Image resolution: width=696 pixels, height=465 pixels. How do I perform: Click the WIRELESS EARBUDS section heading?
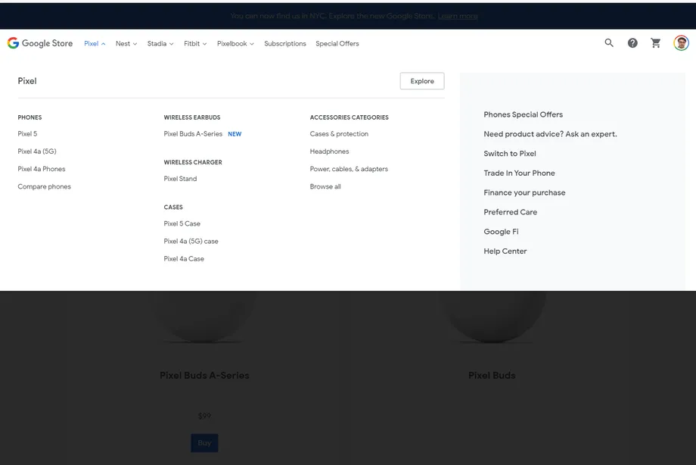pos(192,117)
